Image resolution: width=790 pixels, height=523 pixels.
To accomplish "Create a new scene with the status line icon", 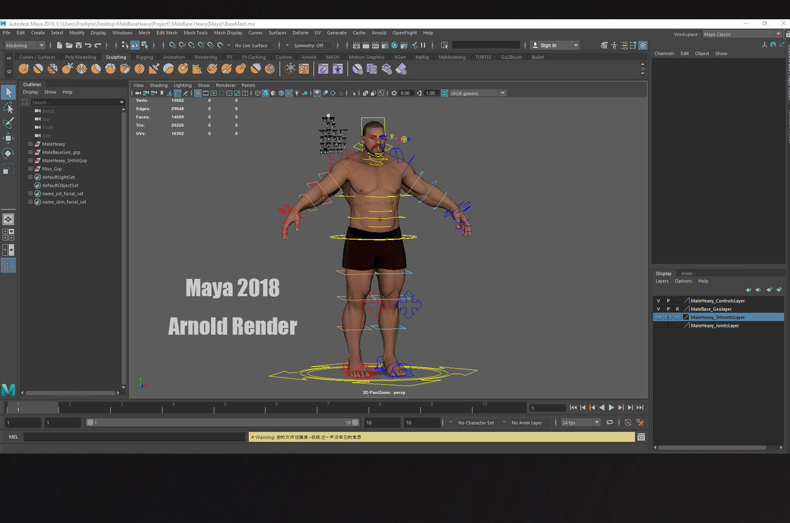I will pyautogui.click(x=59, y=45).
